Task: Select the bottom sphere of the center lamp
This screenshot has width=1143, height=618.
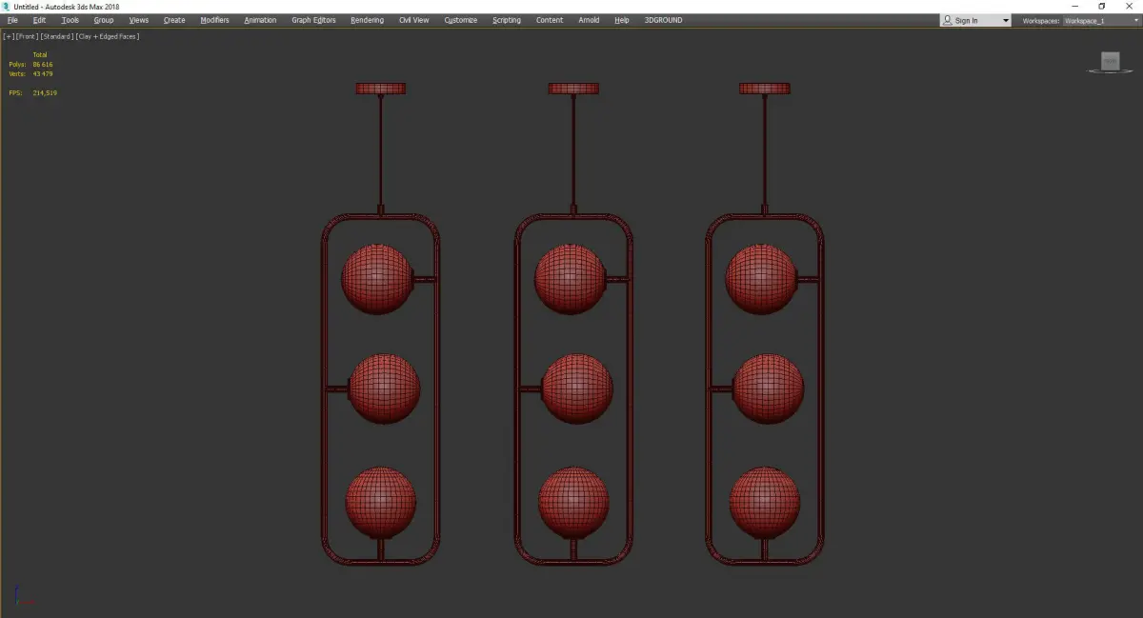Action: 573,502
